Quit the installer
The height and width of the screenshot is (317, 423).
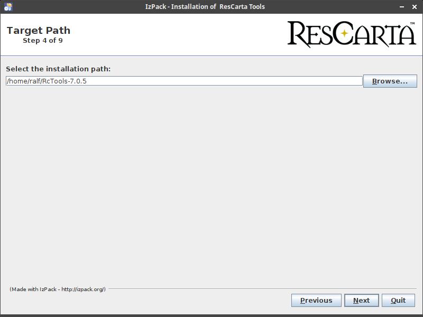pos(398,300)
